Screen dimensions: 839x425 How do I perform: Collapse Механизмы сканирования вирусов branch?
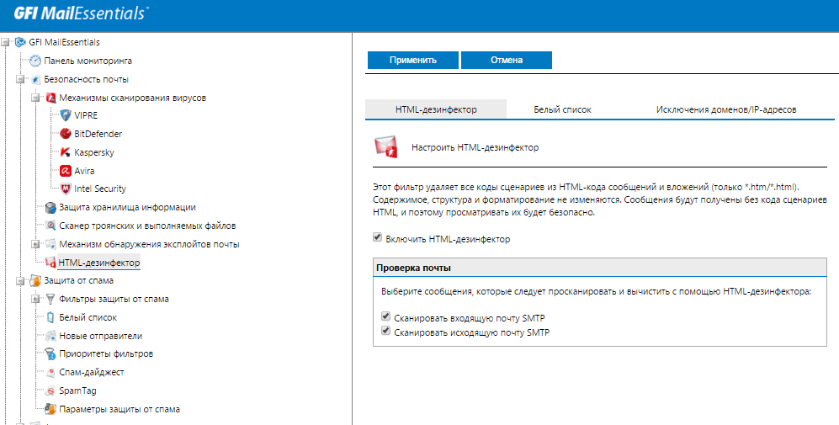click(36, 98)
